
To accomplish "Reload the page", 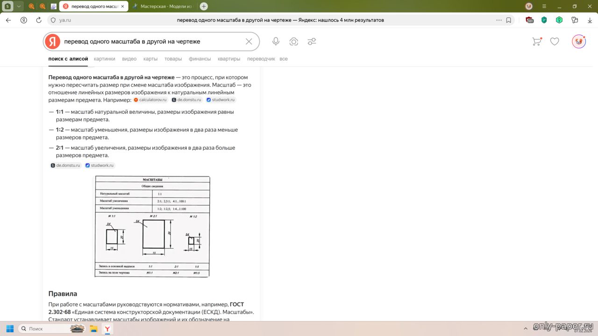I will click(39, 20).
